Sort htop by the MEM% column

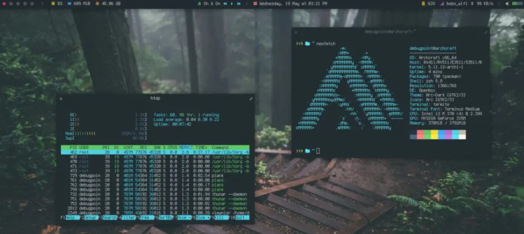point(184,148)
